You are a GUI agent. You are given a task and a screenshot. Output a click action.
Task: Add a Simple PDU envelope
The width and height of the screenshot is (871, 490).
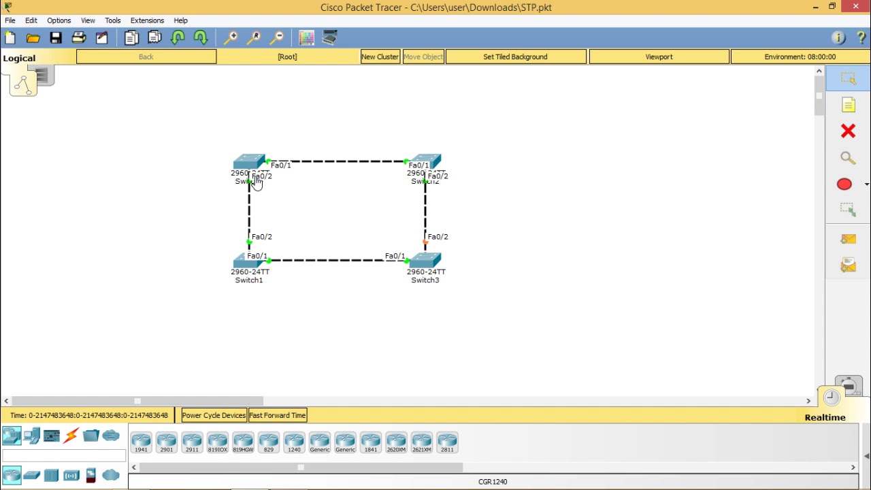(x=848, y=239)
